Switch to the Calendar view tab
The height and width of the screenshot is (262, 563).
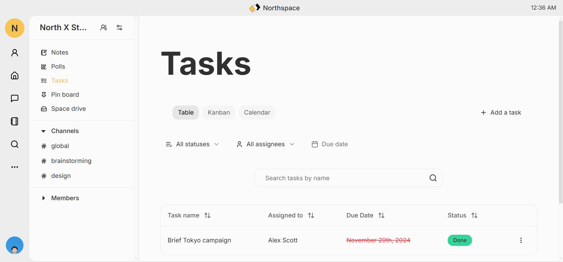point(257,113)
